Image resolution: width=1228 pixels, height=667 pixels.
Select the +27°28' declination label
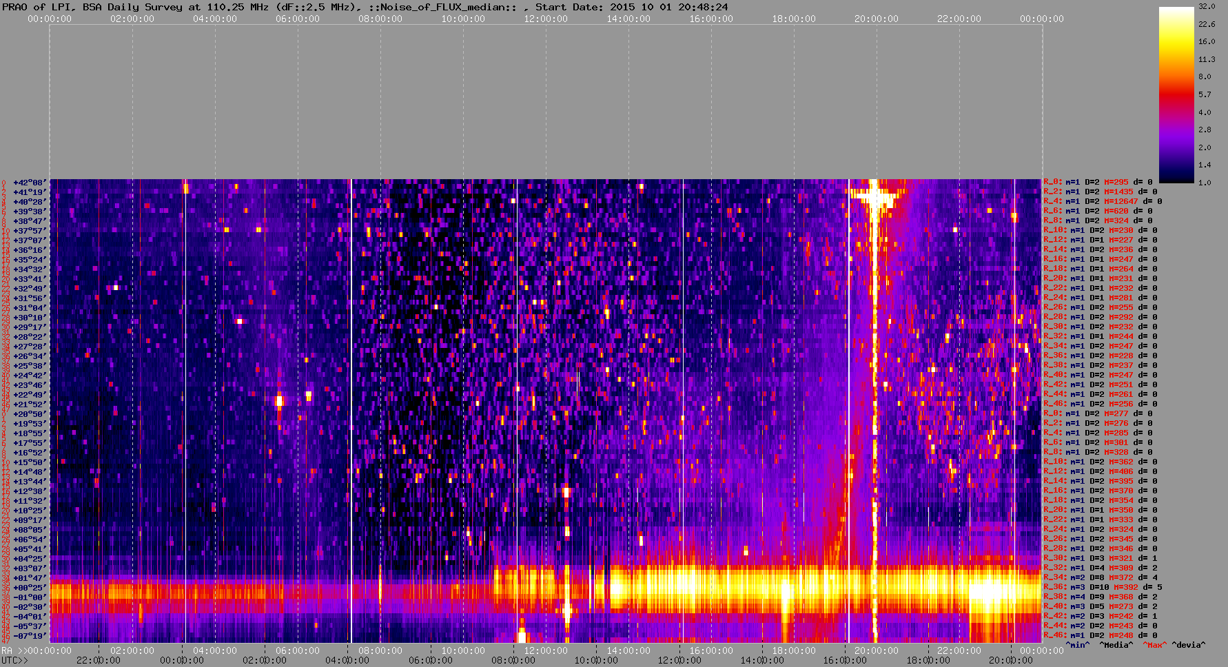pos(30,347)
